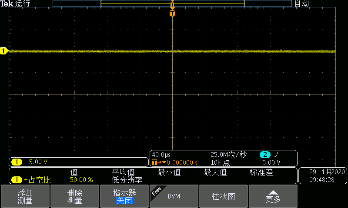Expand the 更多 (More) menu

pyautogui.click(x=273, y=196)
